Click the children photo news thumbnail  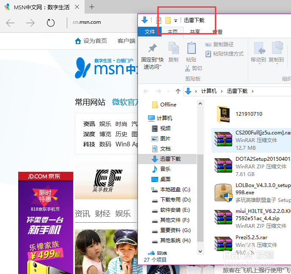coord(106,252)
